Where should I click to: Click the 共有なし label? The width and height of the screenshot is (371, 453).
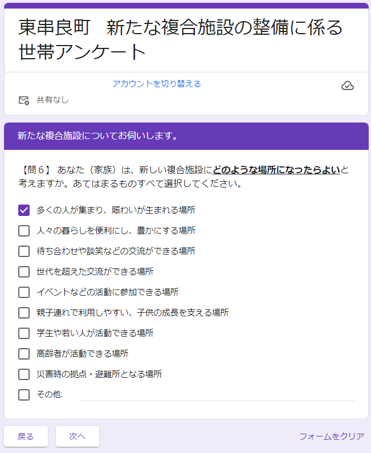coord(52,100)
